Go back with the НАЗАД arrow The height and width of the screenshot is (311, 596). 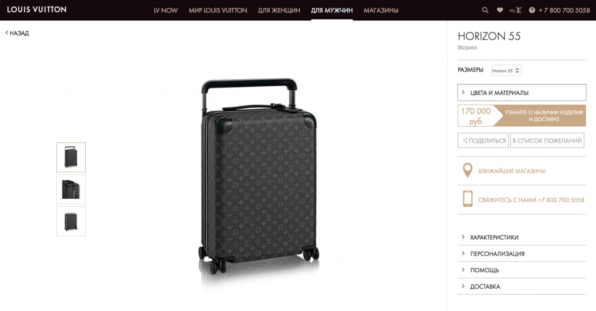pos(17,33)
